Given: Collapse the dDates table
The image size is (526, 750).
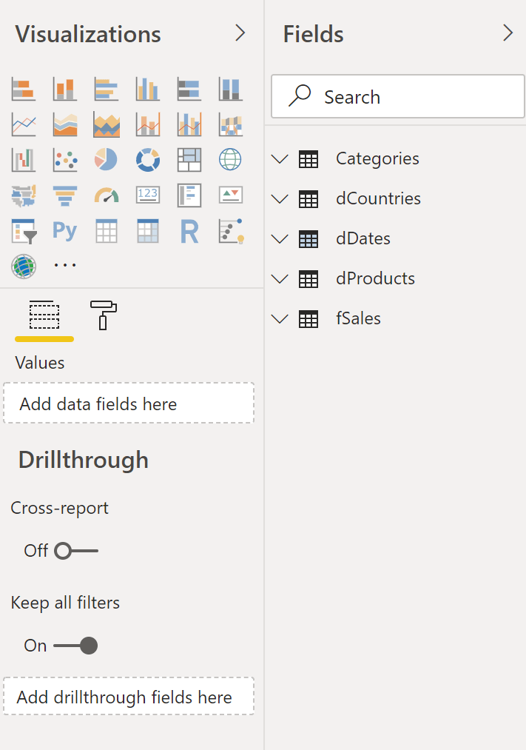Looking at the screenshot, I should (279, 238).
